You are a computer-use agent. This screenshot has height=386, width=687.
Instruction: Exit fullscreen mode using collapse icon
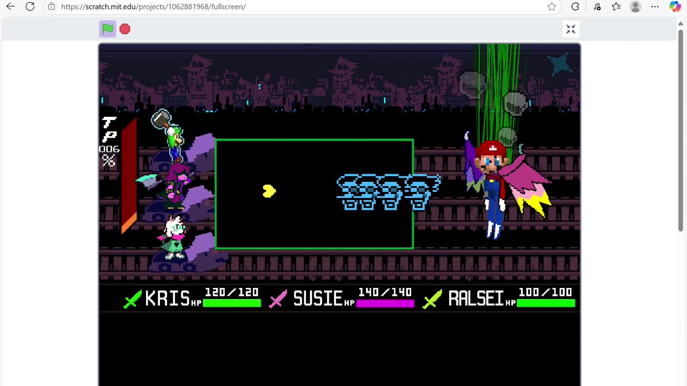tap(571, 29)
